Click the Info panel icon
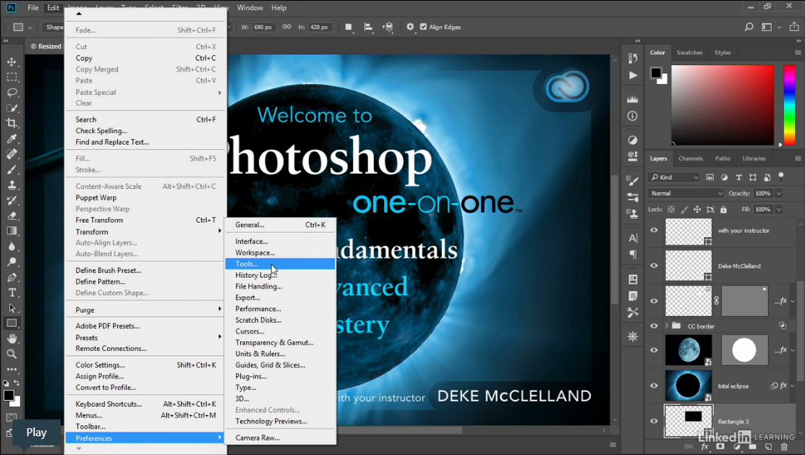Viewport: 805px width, 455px height. [632, 116]
